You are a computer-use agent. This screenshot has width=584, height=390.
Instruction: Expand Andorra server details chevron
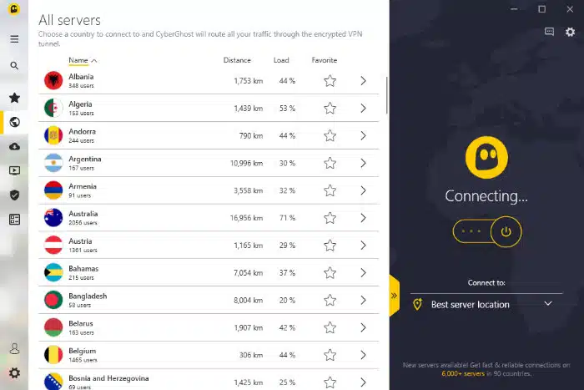(363, 136)
